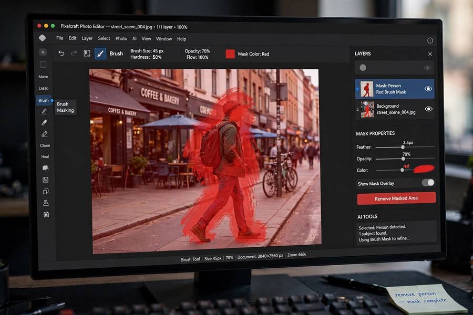
Task: Select the Move tool
Action: (x=43, y=77)
